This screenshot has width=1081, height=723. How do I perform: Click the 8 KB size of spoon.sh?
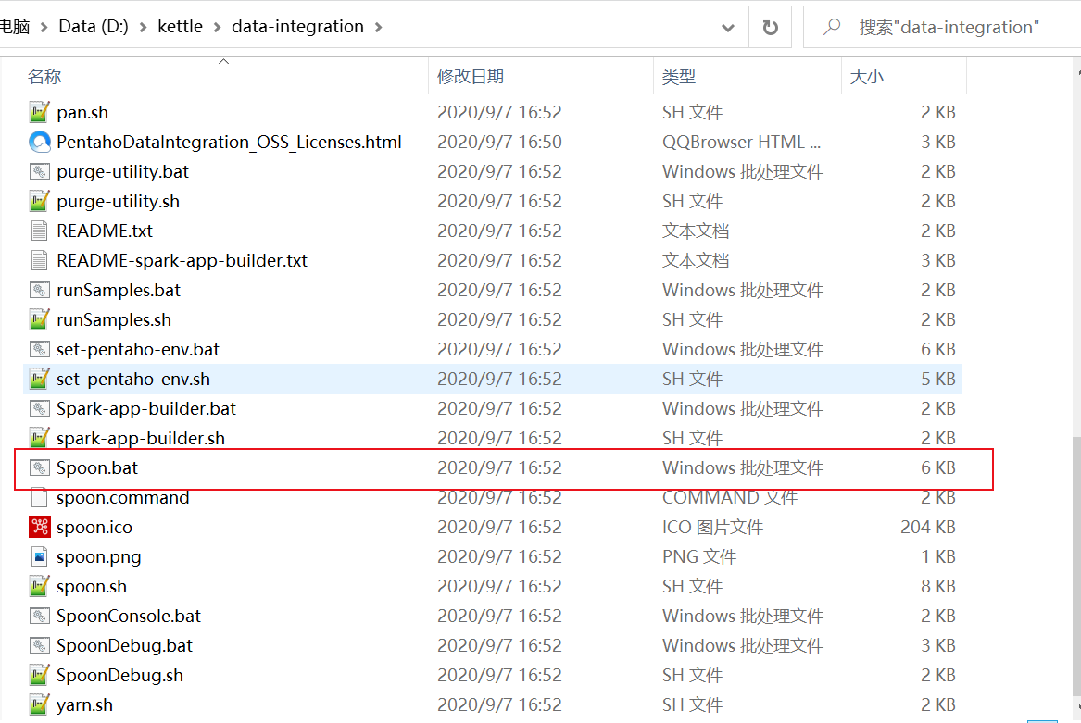point(937,586)
